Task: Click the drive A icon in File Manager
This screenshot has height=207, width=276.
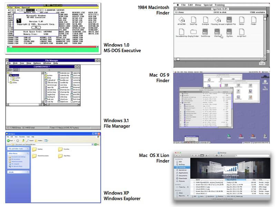Action: (10, 70)
